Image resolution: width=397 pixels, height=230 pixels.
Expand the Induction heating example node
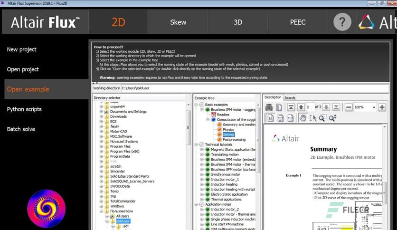point(202,184)
